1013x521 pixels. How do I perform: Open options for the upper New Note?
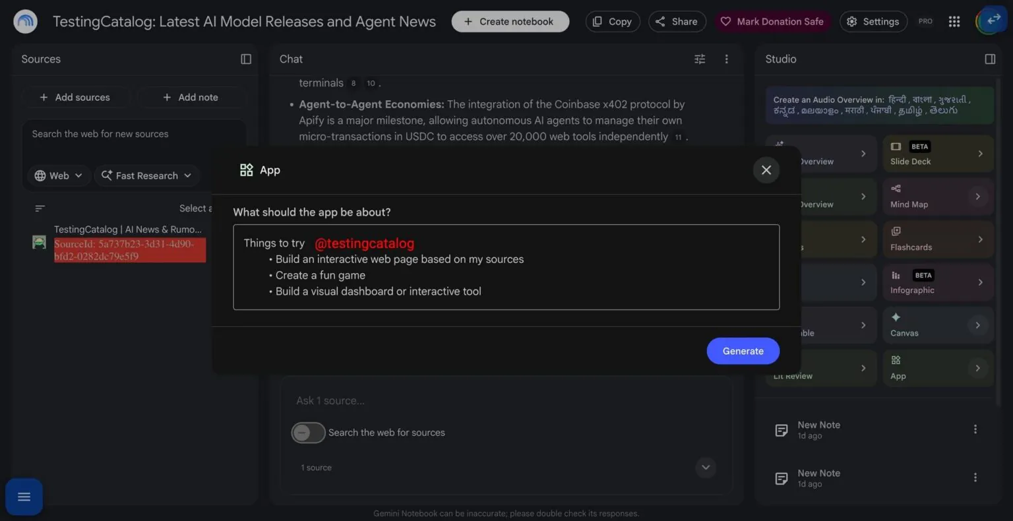(975, 429)
